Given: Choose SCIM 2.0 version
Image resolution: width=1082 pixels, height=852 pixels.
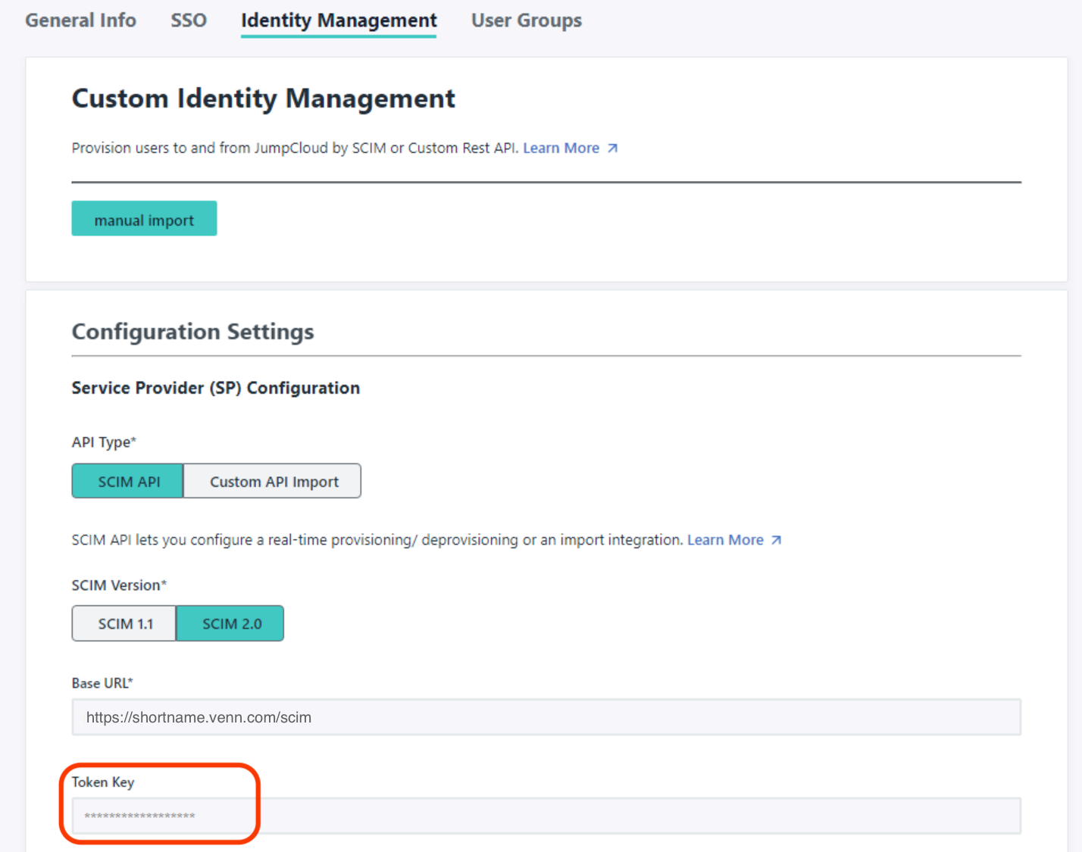Looking at the screenshot, I should (230, 623).
